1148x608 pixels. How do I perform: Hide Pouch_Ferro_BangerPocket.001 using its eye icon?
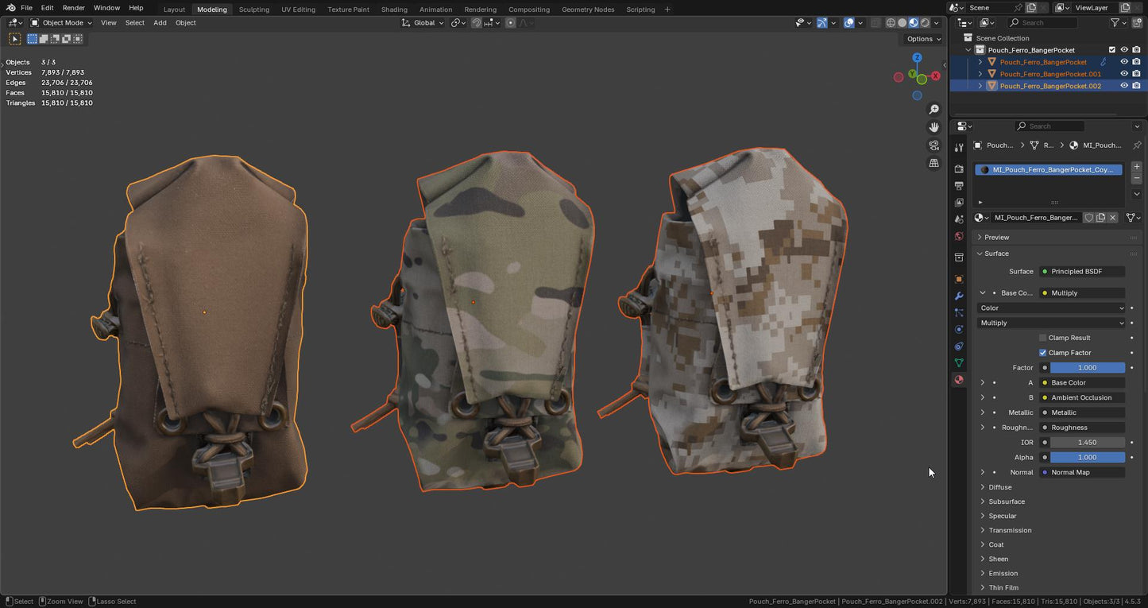pos(1124,74)
